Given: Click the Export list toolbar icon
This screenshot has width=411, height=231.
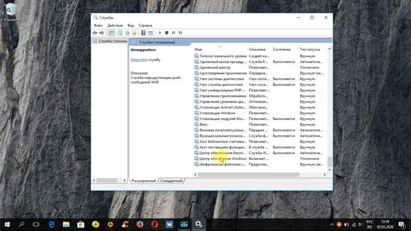Looking at the screenshot, I should 134,33.
